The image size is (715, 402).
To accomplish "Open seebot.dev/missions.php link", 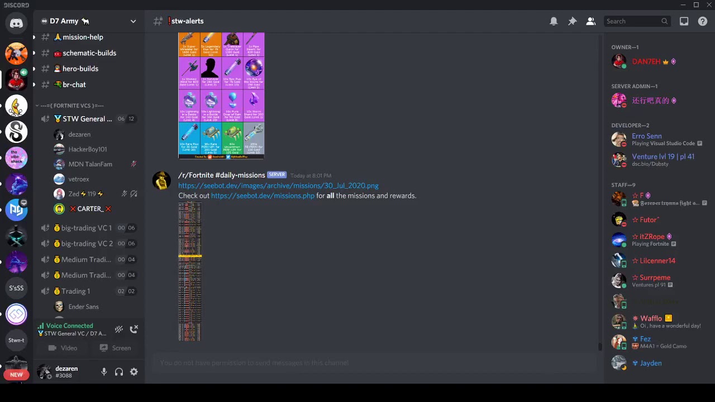I will pyautogui.click(x=263, y=195).
